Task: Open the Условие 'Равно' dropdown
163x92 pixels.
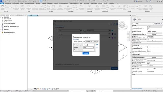Action: pyautogui.click(x=89, y=48)
